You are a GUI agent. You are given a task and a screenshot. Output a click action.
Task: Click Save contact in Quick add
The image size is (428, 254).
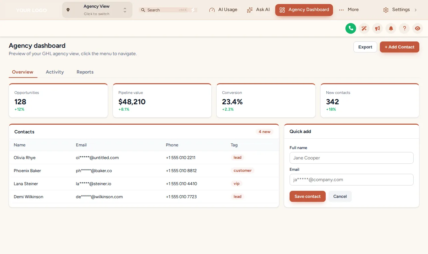pyautogui.click(x=308, y=197)
